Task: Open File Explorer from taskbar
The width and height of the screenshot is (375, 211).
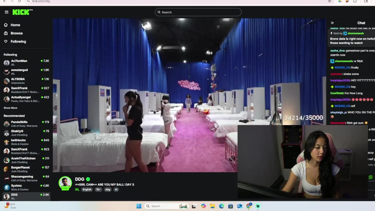Action: 212,206
